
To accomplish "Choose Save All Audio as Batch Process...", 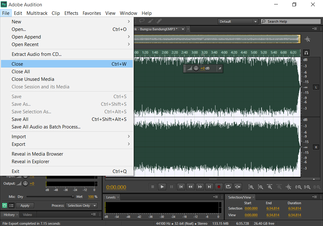I will tap(67, 127).
